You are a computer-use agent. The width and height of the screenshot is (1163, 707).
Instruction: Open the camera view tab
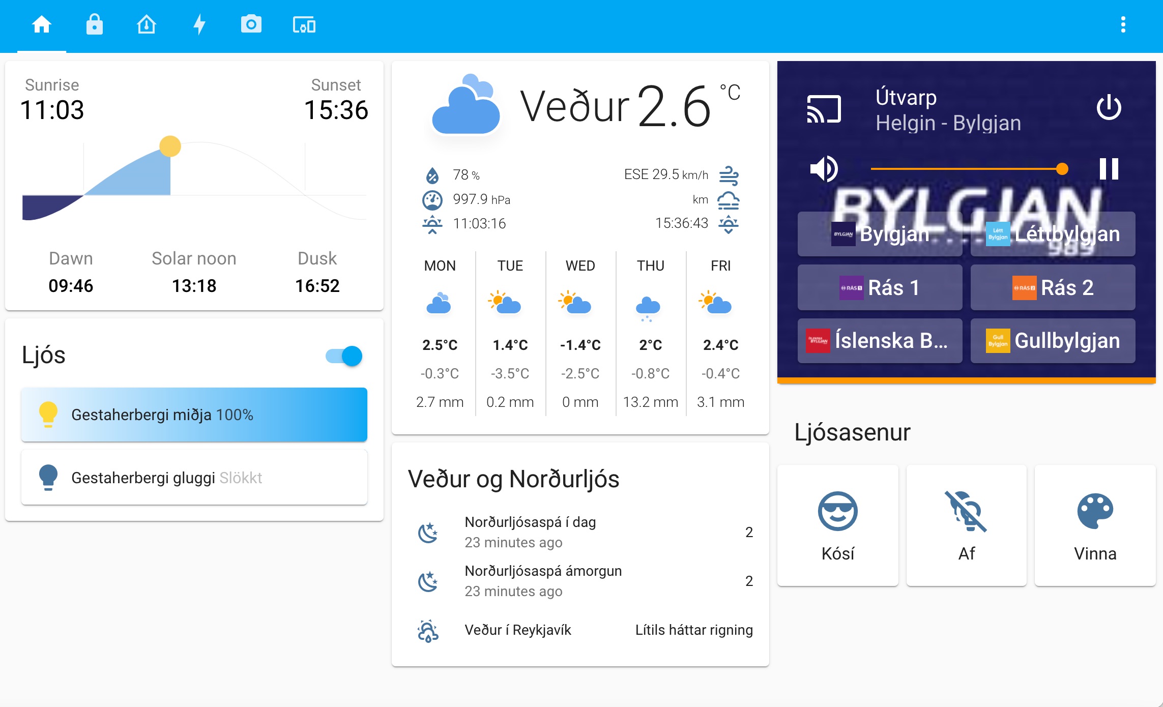click(x=251, y=24)
